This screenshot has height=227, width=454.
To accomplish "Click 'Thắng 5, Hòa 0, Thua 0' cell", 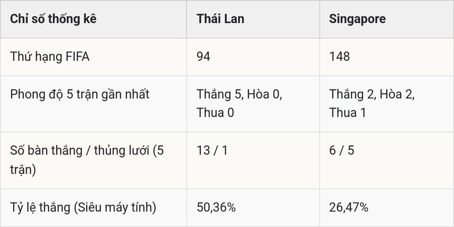I will coord(240,104).
